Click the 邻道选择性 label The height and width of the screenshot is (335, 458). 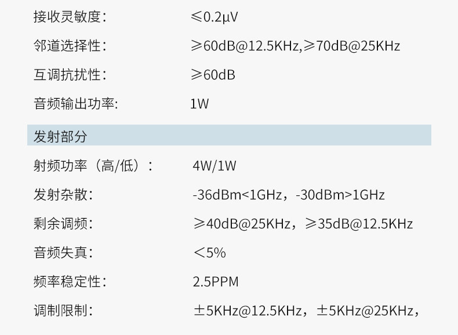[70, 46]
